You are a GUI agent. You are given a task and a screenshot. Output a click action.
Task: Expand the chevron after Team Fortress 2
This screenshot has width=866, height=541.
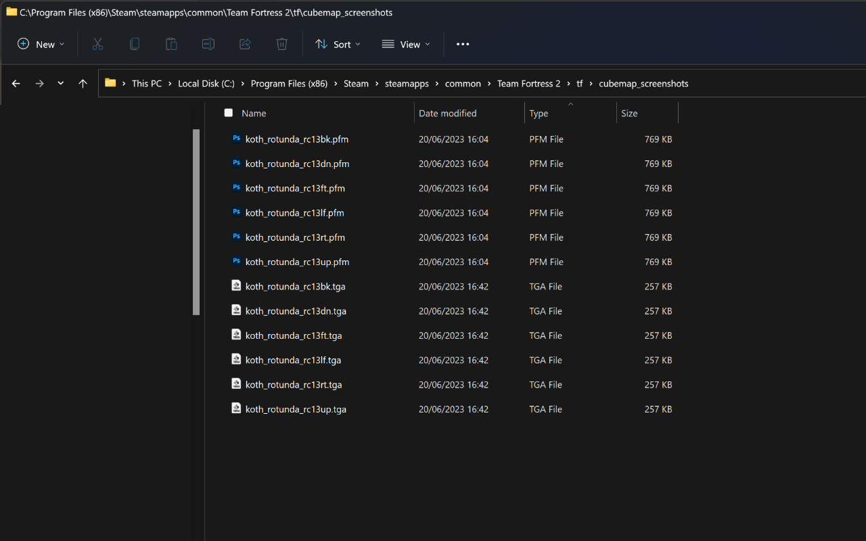(x=568, y=84)
